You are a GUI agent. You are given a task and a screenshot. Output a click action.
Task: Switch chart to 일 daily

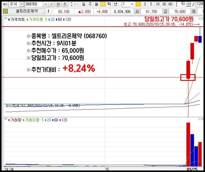(x=84, y=4)
